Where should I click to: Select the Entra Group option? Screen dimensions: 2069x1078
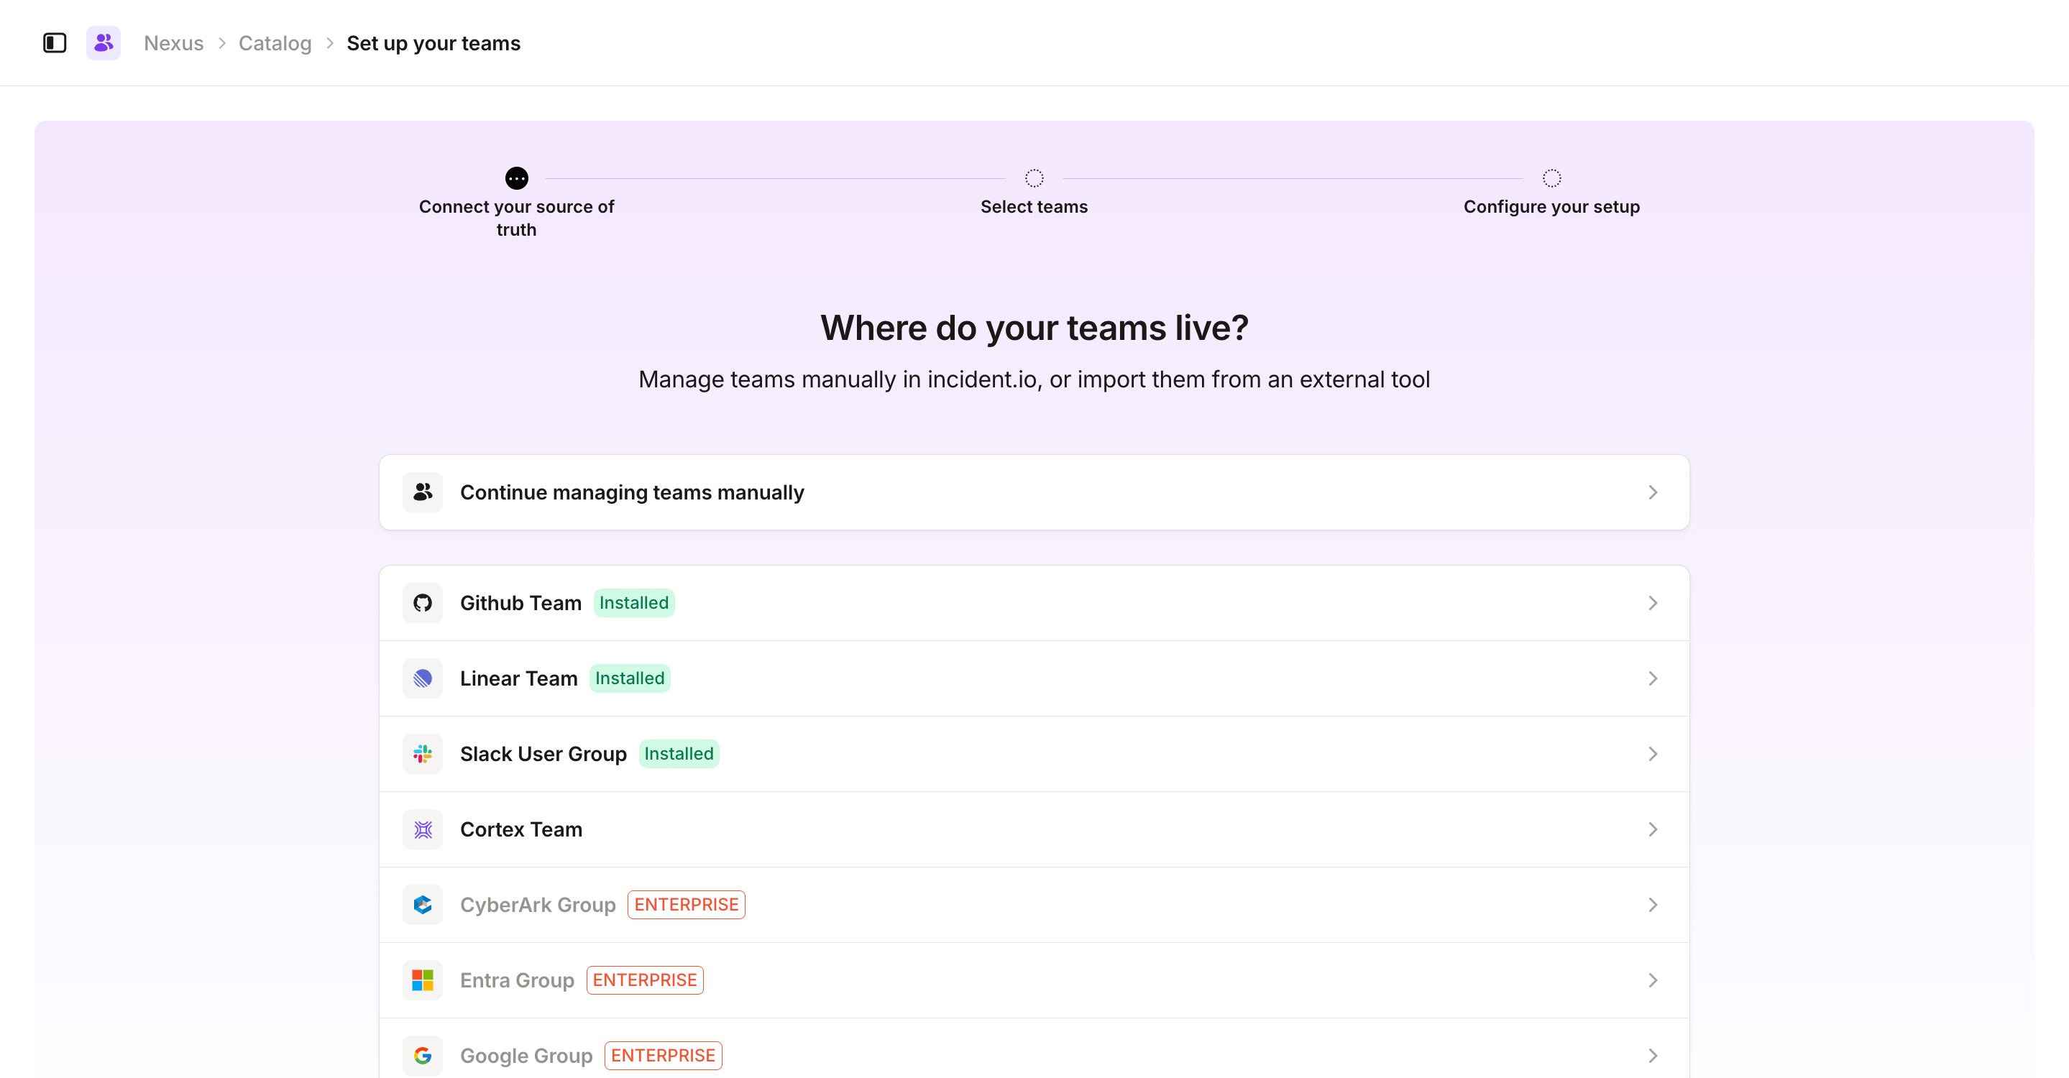(x=1034, y=980)
